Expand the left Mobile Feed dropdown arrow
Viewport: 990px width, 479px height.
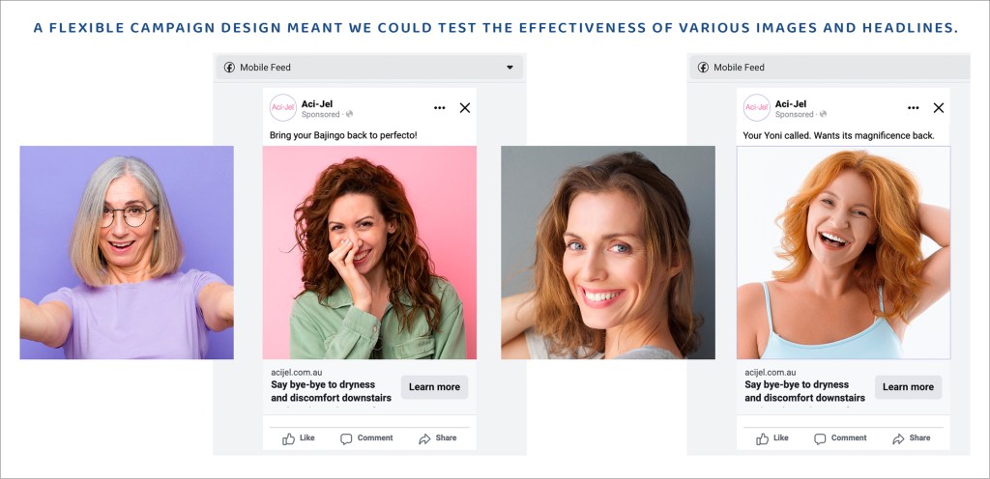510,68
